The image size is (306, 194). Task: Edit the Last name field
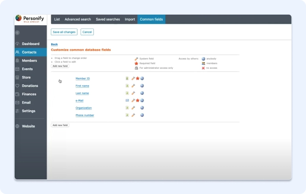82,93
